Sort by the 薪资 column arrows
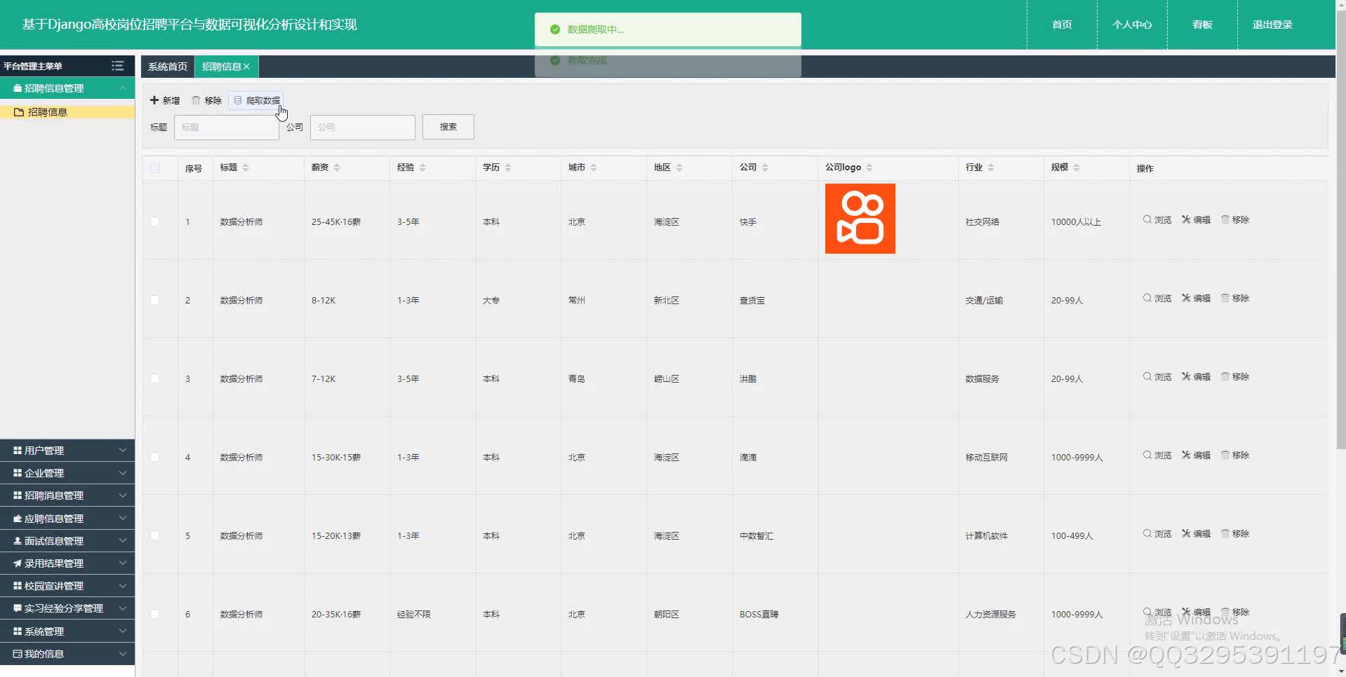1346x677 pixels. click(x=337, y=167)
